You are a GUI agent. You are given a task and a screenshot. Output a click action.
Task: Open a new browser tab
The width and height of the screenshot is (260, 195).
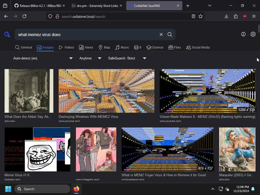188,6
